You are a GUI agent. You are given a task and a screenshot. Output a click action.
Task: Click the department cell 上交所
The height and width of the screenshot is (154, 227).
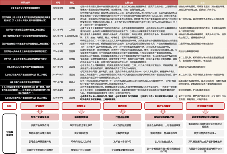pyautogui.click(x=72, y=44)
